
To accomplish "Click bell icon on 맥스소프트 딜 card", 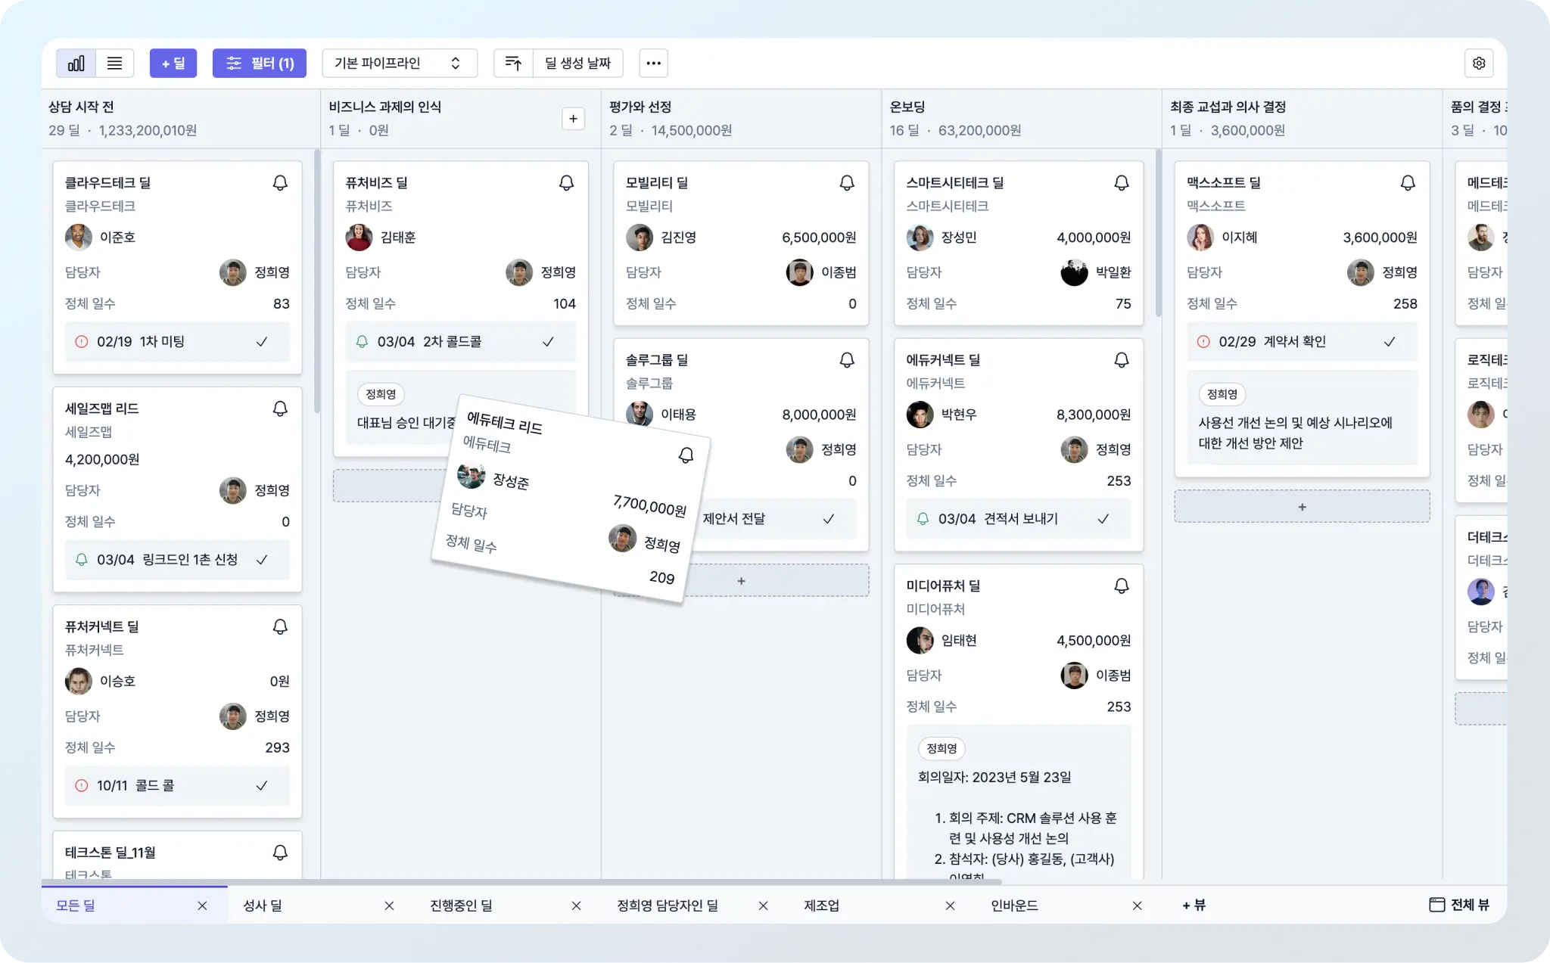I will 1408,183.
